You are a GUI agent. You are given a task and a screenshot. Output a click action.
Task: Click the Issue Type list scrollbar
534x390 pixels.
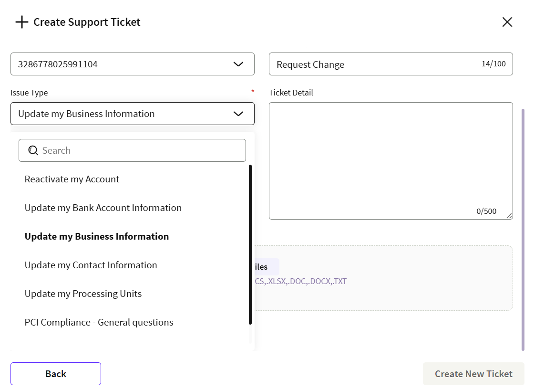pos(250,243)
